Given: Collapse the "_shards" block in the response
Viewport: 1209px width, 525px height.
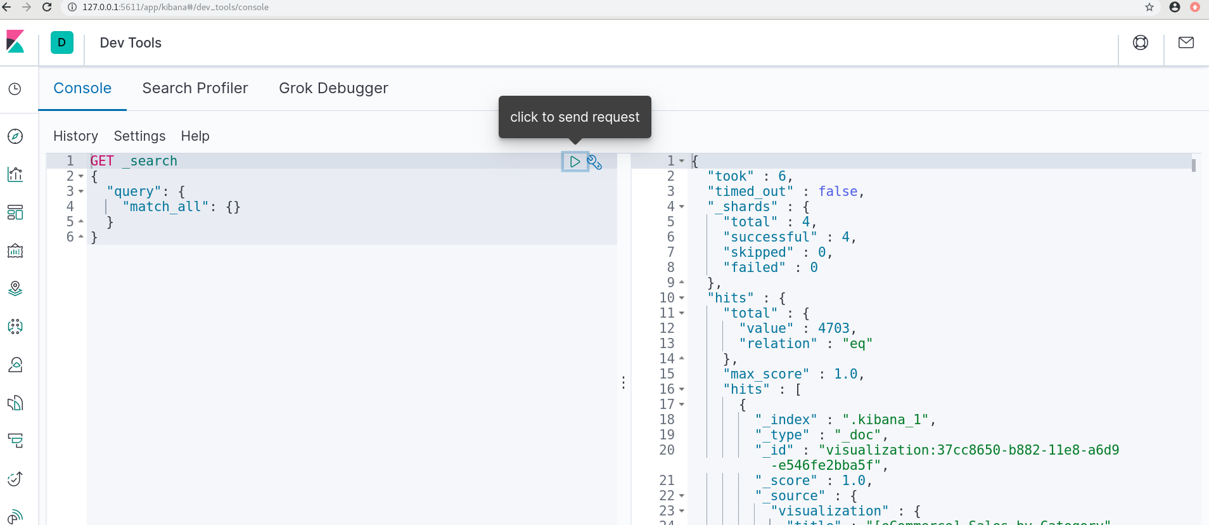Looking at the screenshot, I should coord(682,207).
